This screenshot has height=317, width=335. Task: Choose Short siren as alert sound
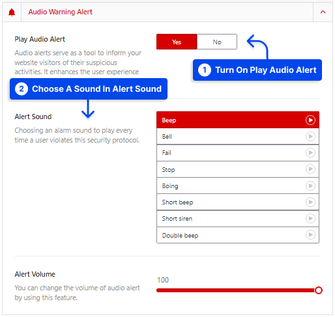click(x=238, y=219)
